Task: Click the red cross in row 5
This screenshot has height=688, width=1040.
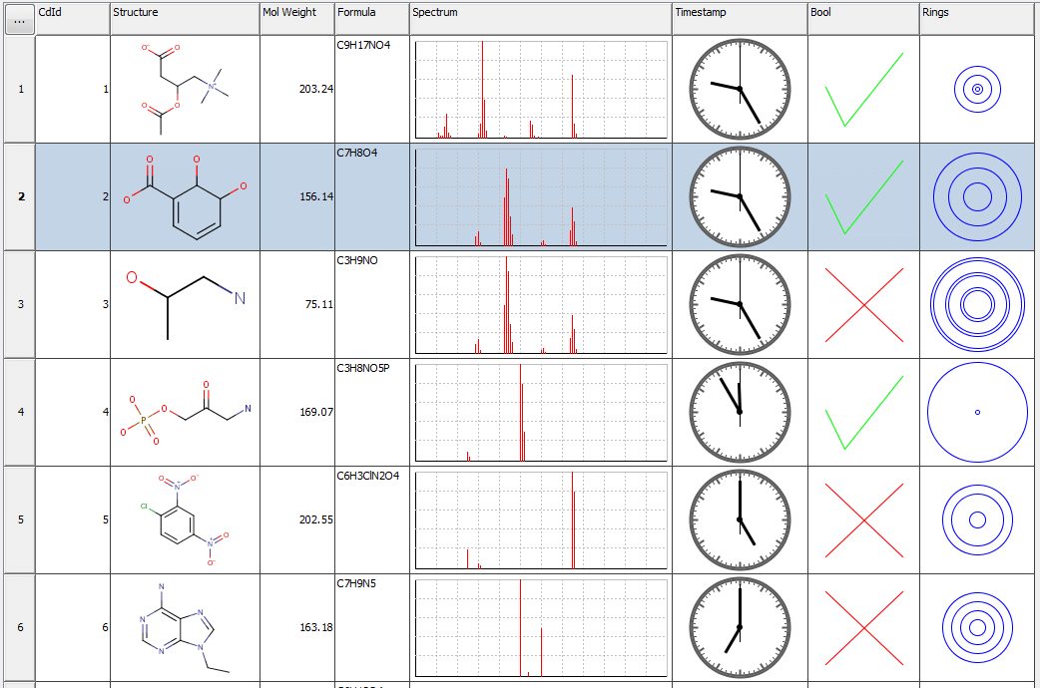Action: coord(863,520)
